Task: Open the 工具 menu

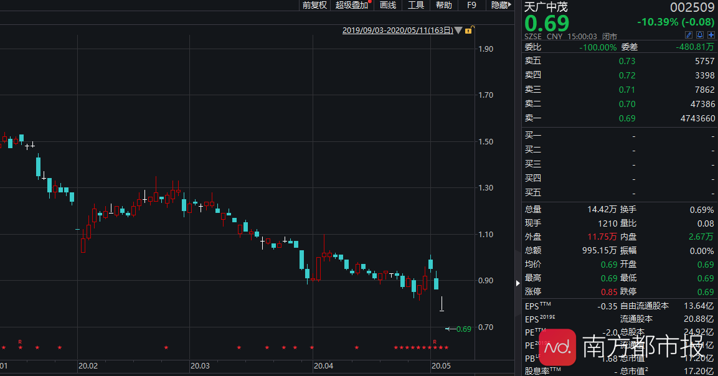Action: (416, 5)
